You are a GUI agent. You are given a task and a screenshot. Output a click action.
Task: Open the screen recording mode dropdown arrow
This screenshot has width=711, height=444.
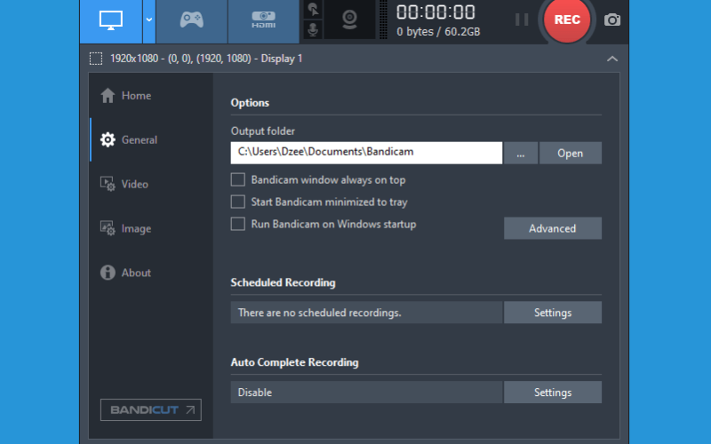tap(149, 20)
